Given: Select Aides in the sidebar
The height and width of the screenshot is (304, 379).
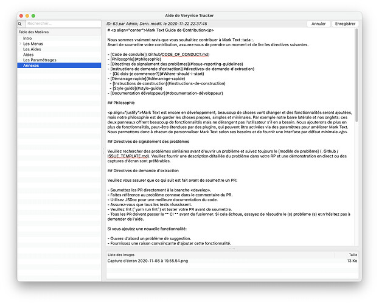Looking at the screenshot, I should pos(28,55).
